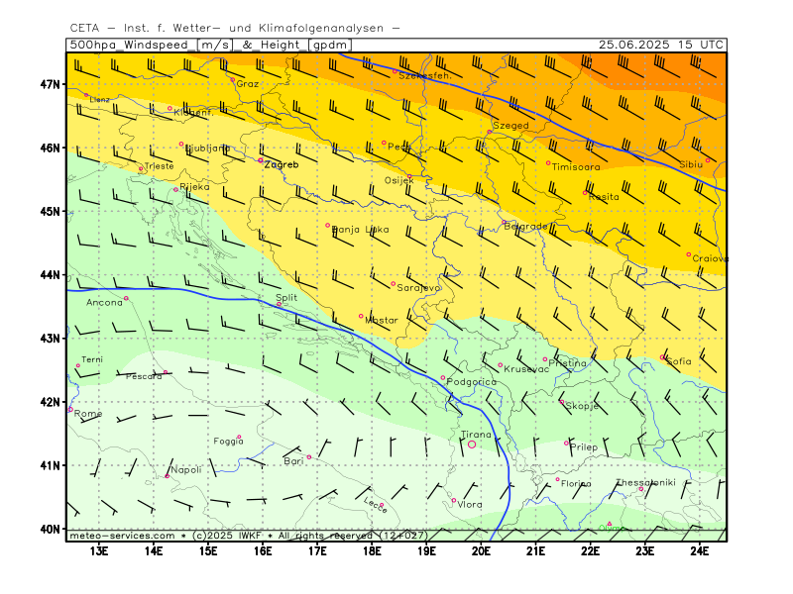Click the Skopje city label
793x594 pixels.
582,406
